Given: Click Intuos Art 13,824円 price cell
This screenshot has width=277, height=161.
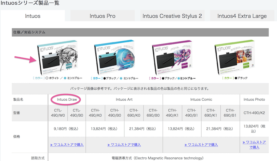Looking at the screenshot, I should [x=105, y=129].
